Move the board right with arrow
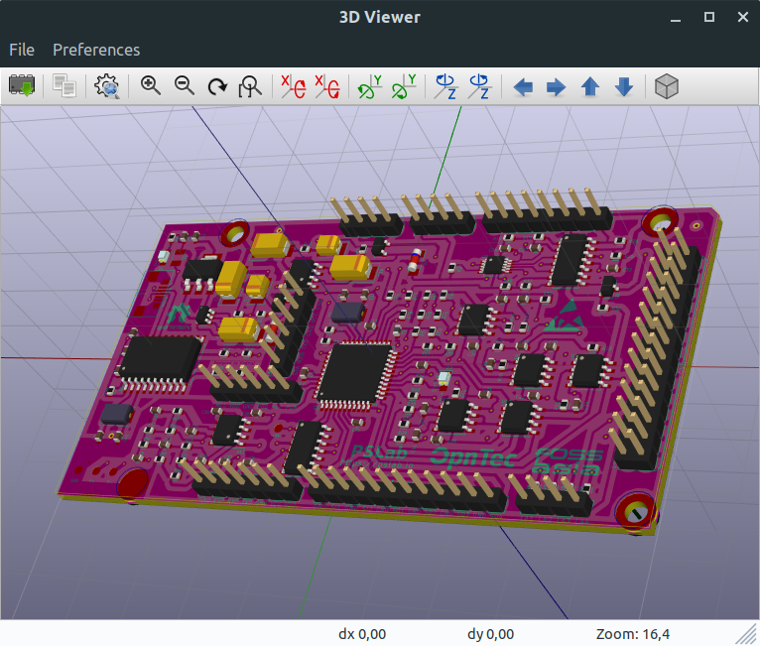The width and height of the screenshot is (760, 646). tap(556, 87)
